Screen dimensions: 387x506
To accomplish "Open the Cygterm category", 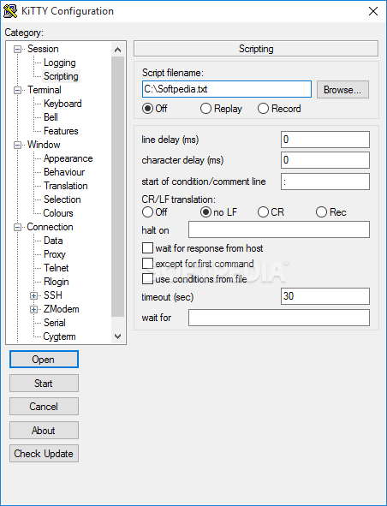I will tap(59, 336).
